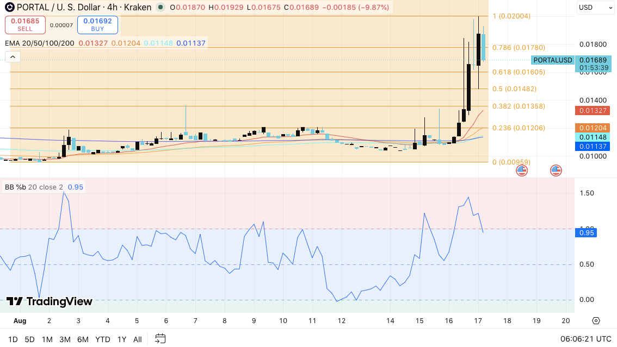This screenshot has width=617, height=347.
Task: Open the USD currency dropdown
Action: 595,8
